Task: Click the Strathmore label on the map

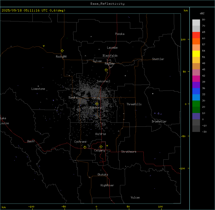Action: (x=129, y=152)
